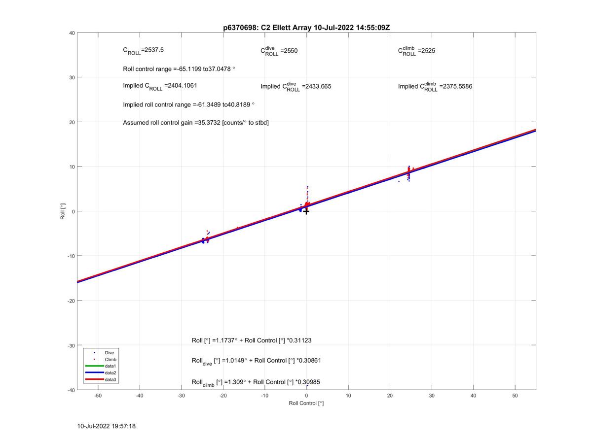Select the annotation 'C_ROLL=2537.5'
Screen dimensions: 592x438
coord(144,51)
